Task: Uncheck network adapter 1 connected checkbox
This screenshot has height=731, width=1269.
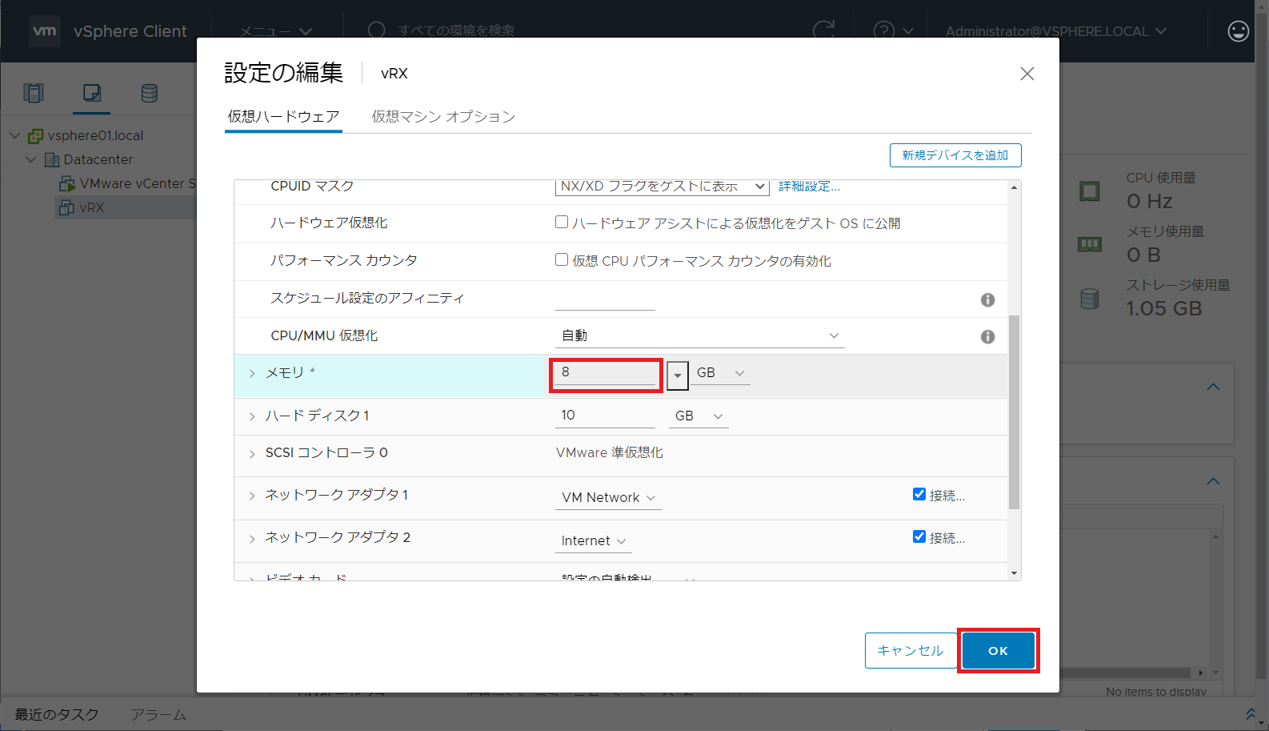Action: (x=919, y=494)
